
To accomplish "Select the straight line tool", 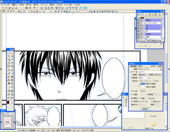I will [8, 87].
